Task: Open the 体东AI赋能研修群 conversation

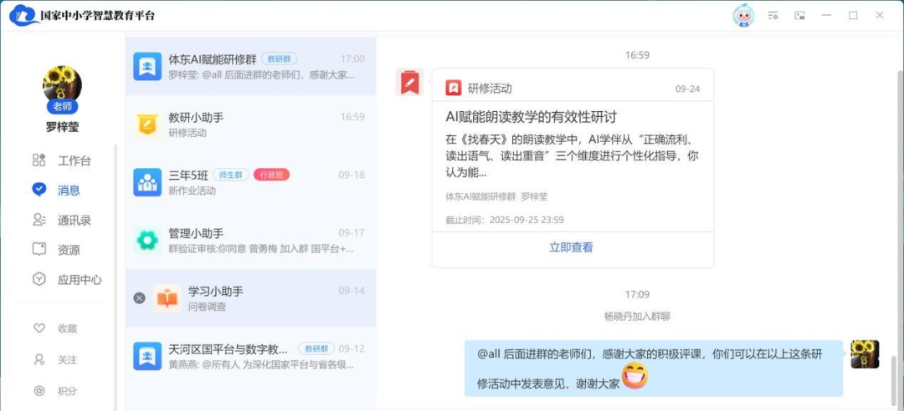Action: pos(249,66)
